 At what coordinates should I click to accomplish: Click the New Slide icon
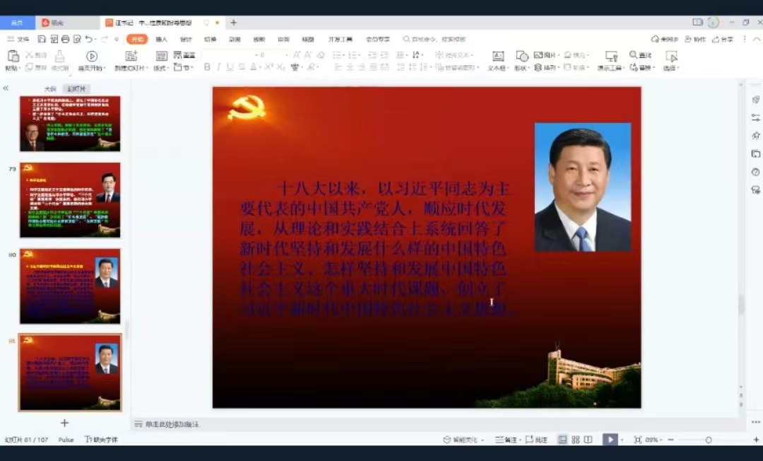click(131, 56)
